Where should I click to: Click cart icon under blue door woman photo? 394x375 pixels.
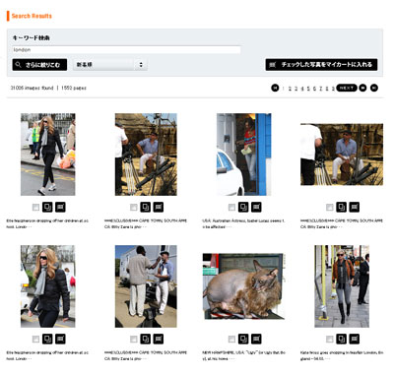click(x=256, y=207)
